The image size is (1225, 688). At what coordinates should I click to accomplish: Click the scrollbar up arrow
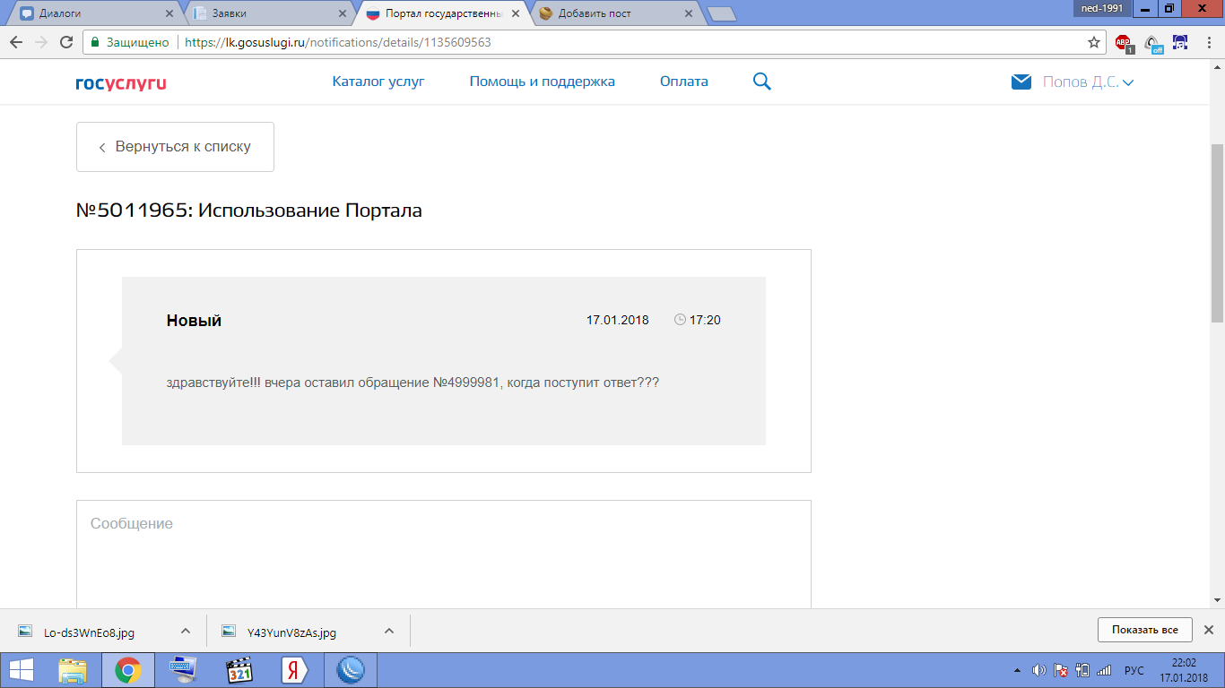click(1218, 66)
